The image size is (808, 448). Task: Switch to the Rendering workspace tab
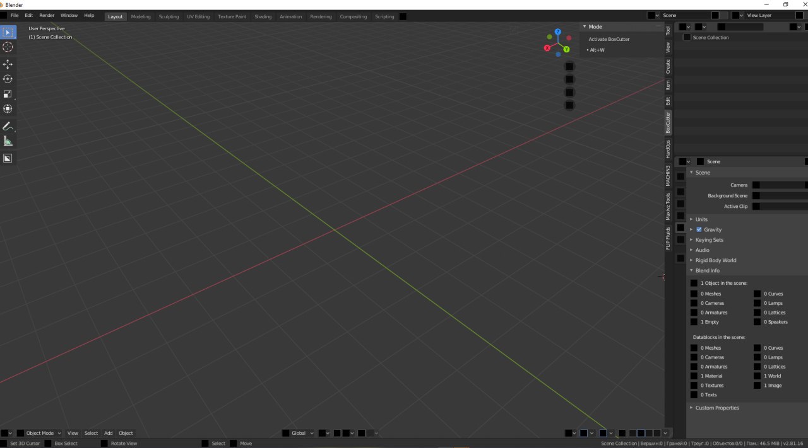[321, 16]
